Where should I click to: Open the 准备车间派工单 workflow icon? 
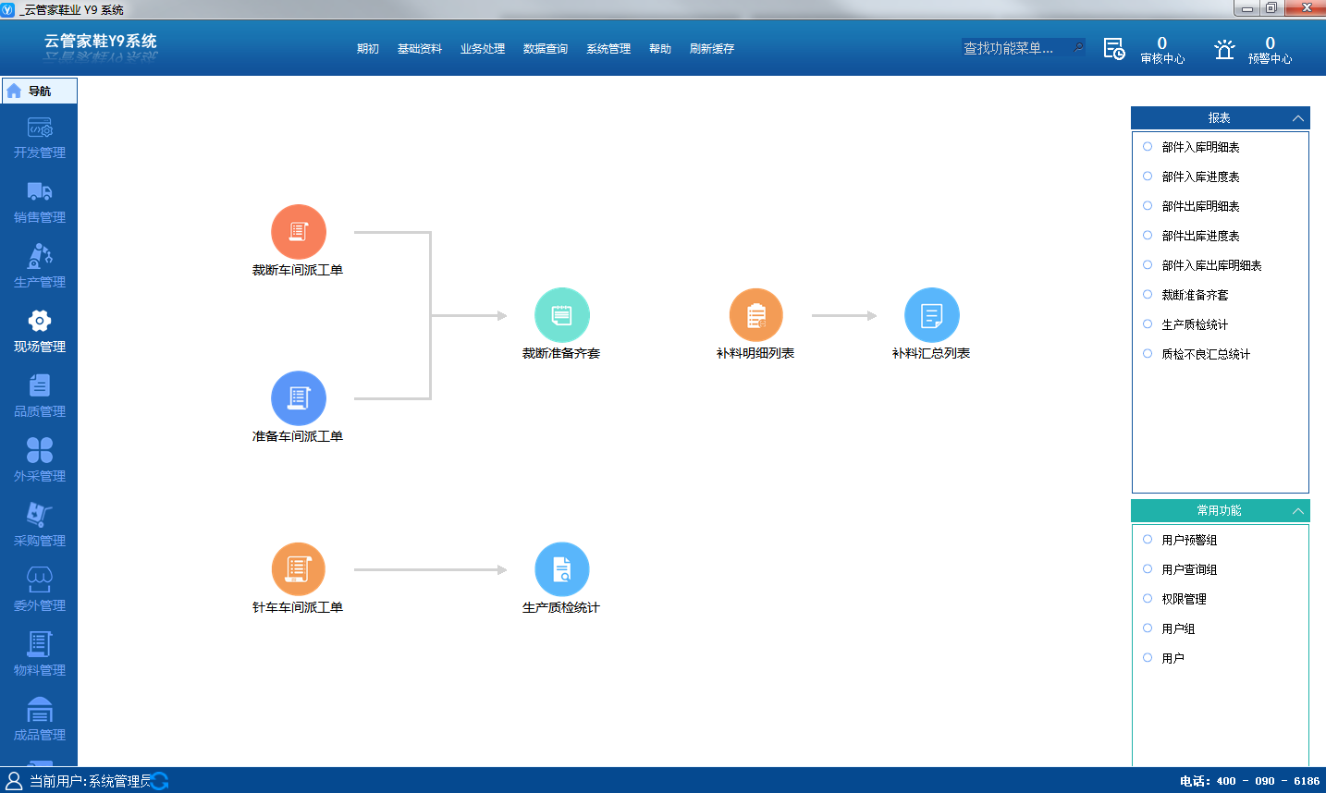point(298,398)
